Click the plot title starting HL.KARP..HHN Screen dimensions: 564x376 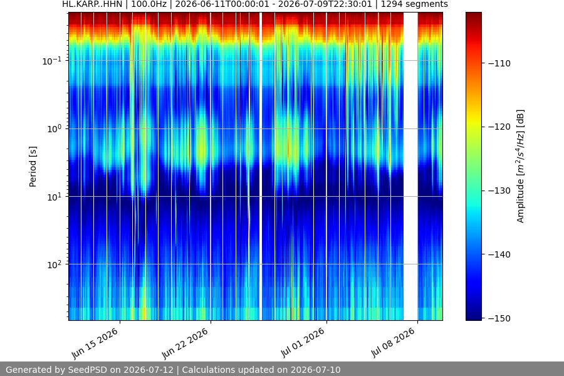pyautogui.click(x=255, y=4)
